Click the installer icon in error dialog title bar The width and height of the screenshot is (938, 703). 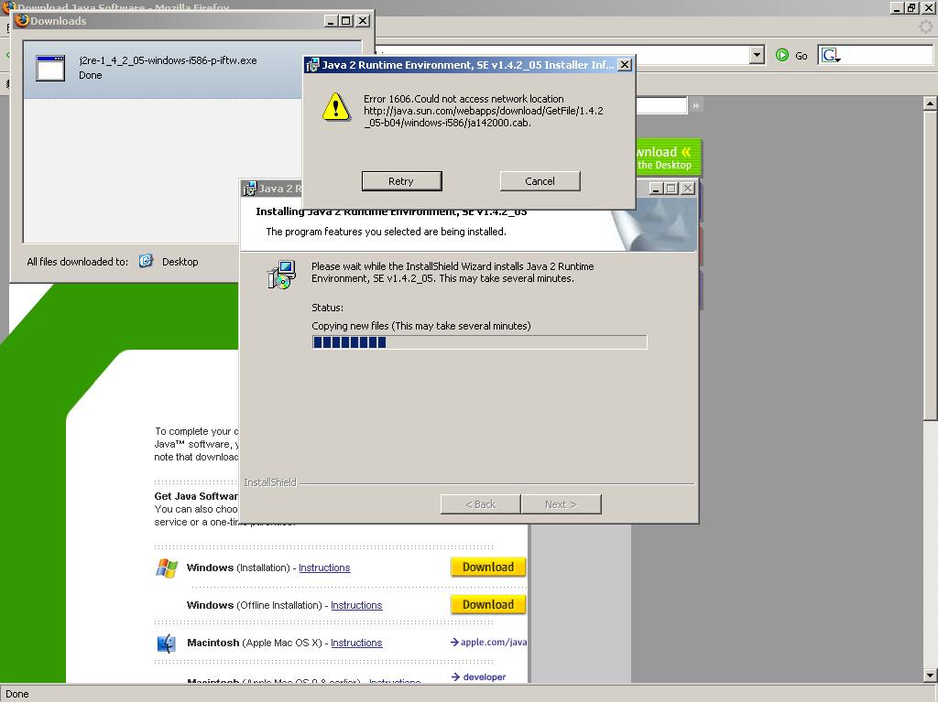[312, 65]
